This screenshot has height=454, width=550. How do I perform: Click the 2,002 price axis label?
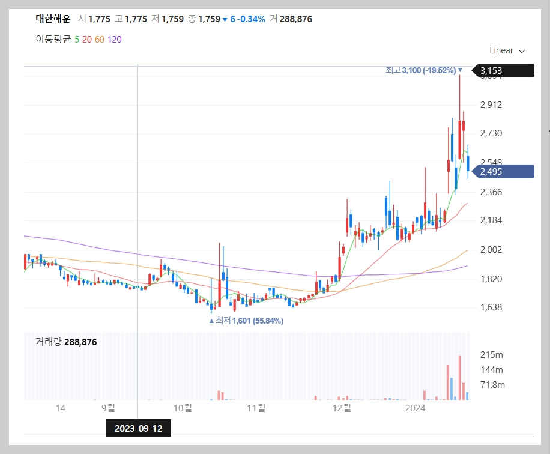pos(491,249)
